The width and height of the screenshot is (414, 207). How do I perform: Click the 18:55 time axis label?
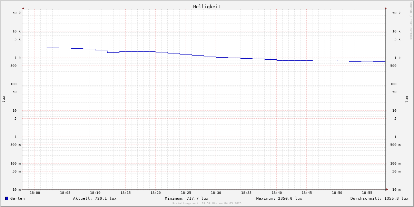click(x=367, y=193)
